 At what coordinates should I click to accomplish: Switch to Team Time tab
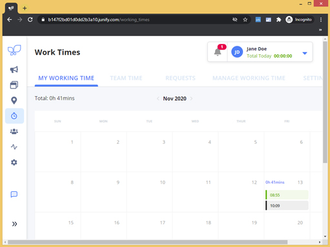pos(126,78)
